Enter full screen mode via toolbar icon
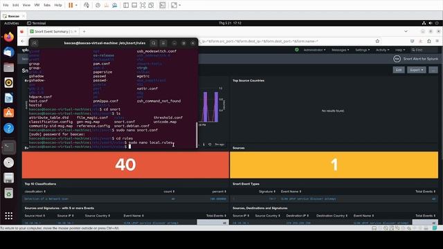This screenshot has width=443, height=249. tap(143, 5)
